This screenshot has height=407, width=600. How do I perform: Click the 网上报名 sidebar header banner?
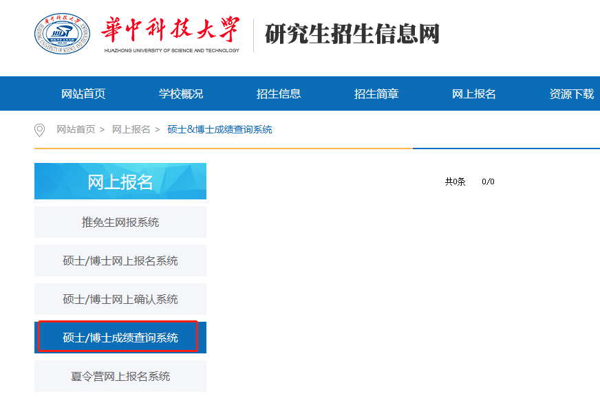pos(120,181)
